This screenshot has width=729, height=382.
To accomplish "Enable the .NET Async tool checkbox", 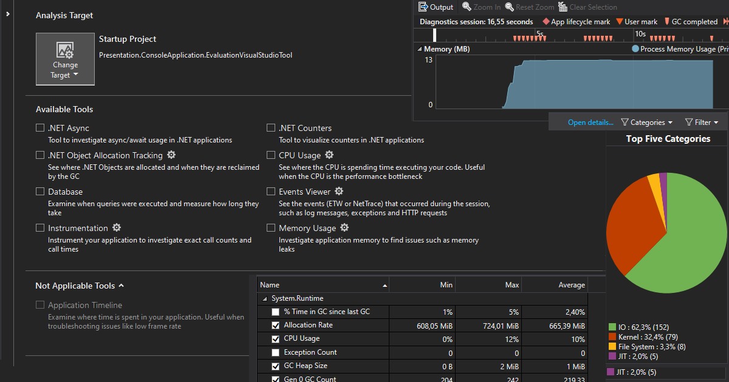I will coord(40,128).
